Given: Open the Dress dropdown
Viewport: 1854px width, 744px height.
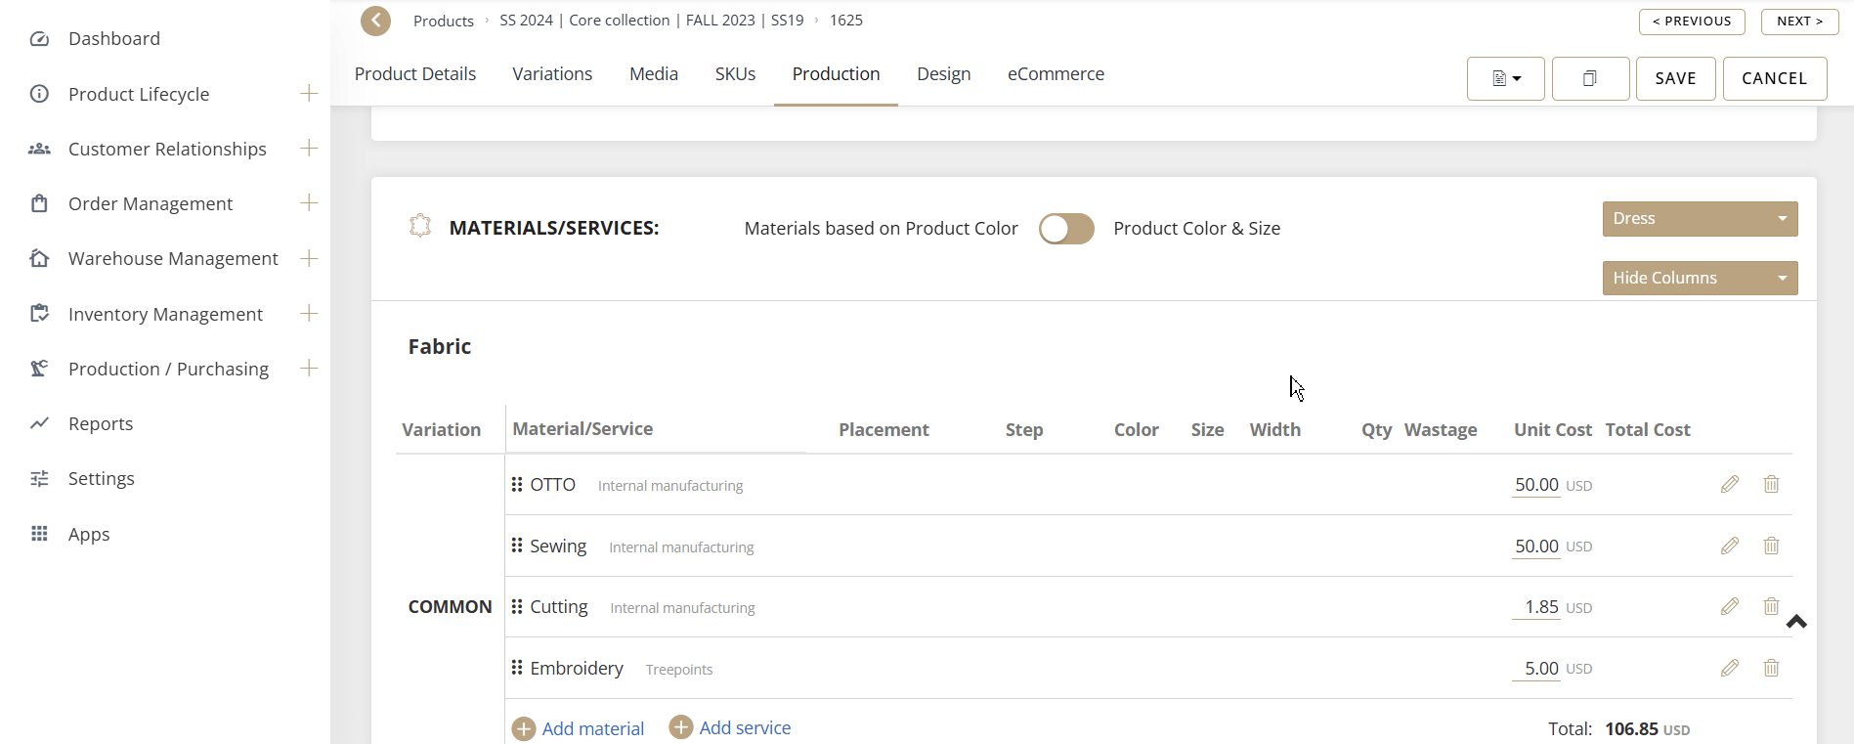Looking at the screenshot, I should pyautogui.click(x=1699, y=219).
